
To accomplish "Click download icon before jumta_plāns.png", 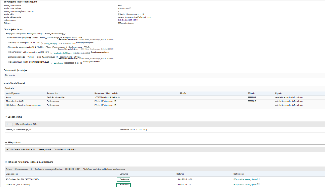I will (42, 43).
